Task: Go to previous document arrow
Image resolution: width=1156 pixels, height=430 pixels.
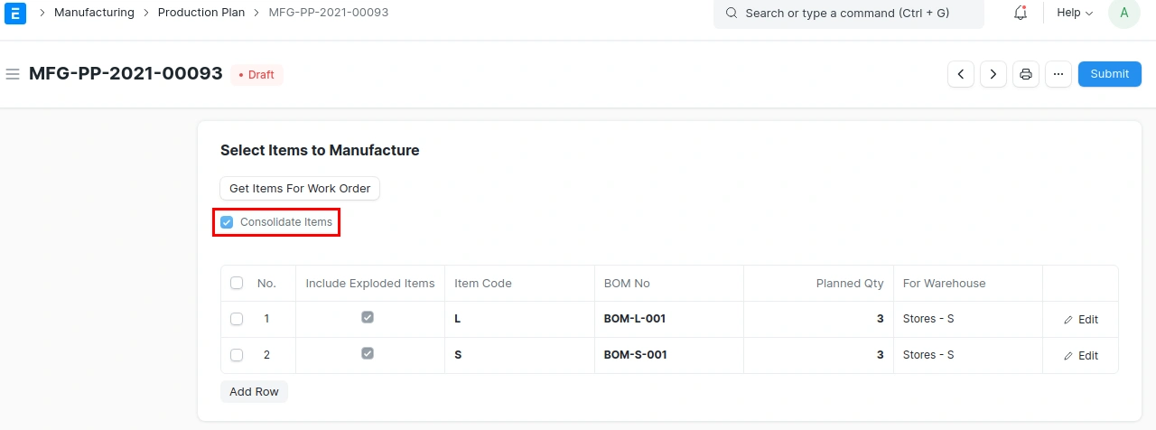Action: tap(960, 74)
